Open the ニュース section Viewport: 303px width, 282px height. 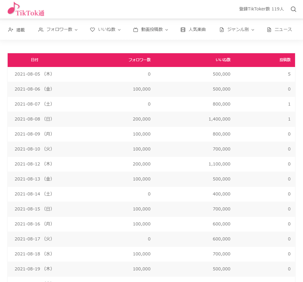coord(283,29)
